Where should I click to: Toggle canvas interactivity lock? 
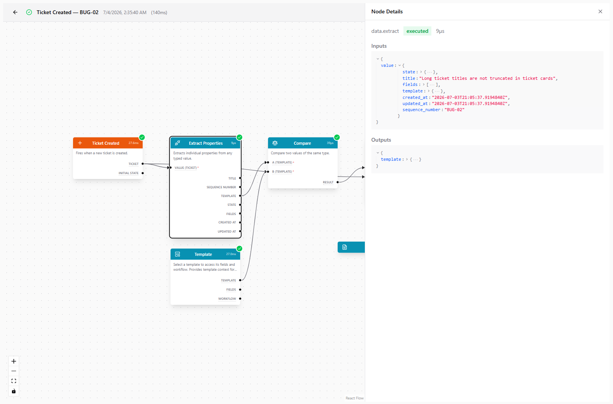click(14, 391)
